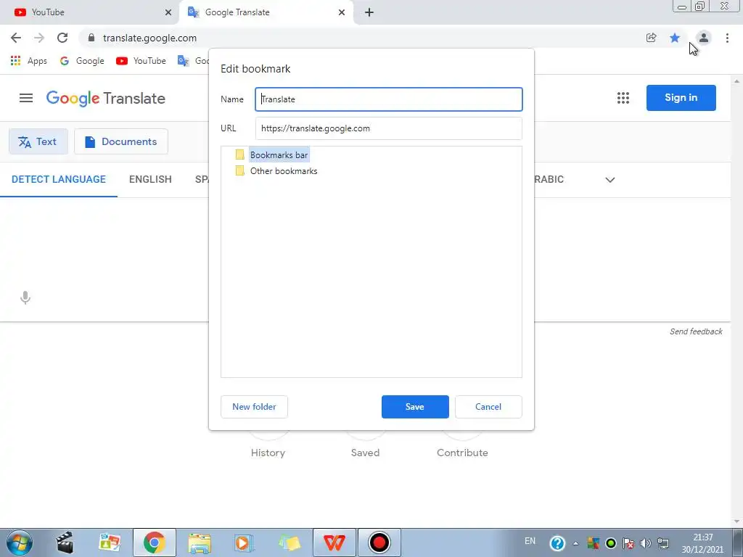Click the URL field in Edit bookmark
Viewport: 743px width, 557px height.
point(389,128)
